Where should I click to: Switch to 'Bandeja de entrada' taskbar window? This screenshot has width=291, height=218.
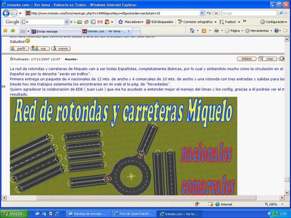(x=88, y=214)
